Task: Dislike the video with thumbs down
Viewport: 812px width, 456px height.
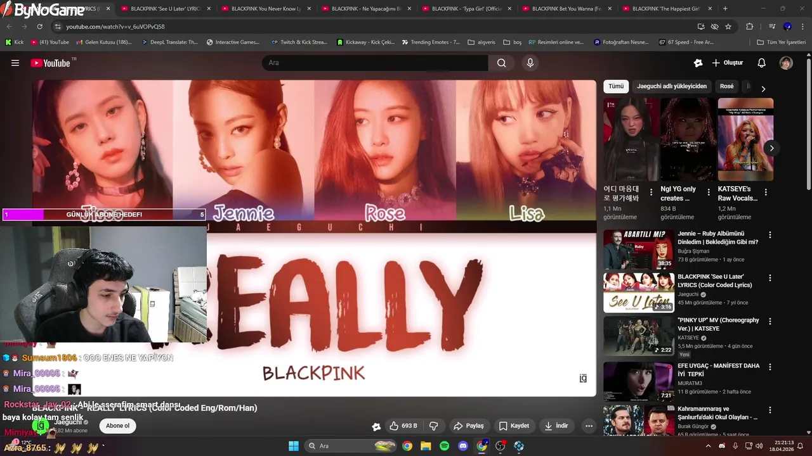Action: click(434, 426)
